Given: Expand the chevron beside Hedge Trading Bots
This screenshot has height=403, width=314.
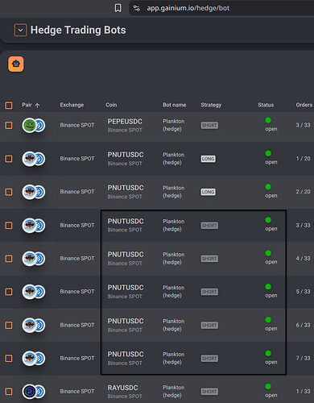Looking at the screenshot, I should pyautogui.click(x=20, y=30).
